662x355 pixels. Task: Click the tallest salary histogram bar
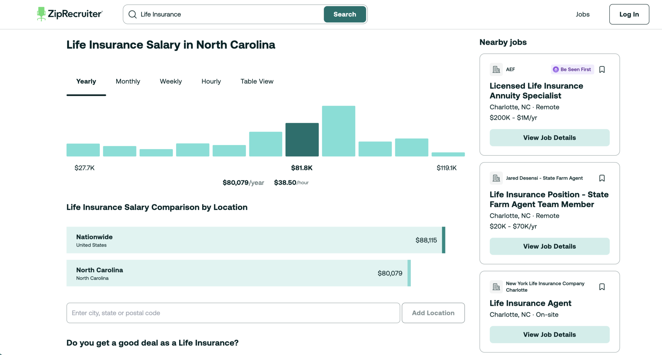pos(338,131)
